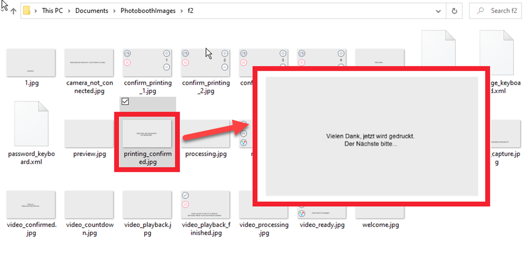
Task: Navigate to PhotoboothImages in the breadcrumb
Action: [x=149, y=11]
